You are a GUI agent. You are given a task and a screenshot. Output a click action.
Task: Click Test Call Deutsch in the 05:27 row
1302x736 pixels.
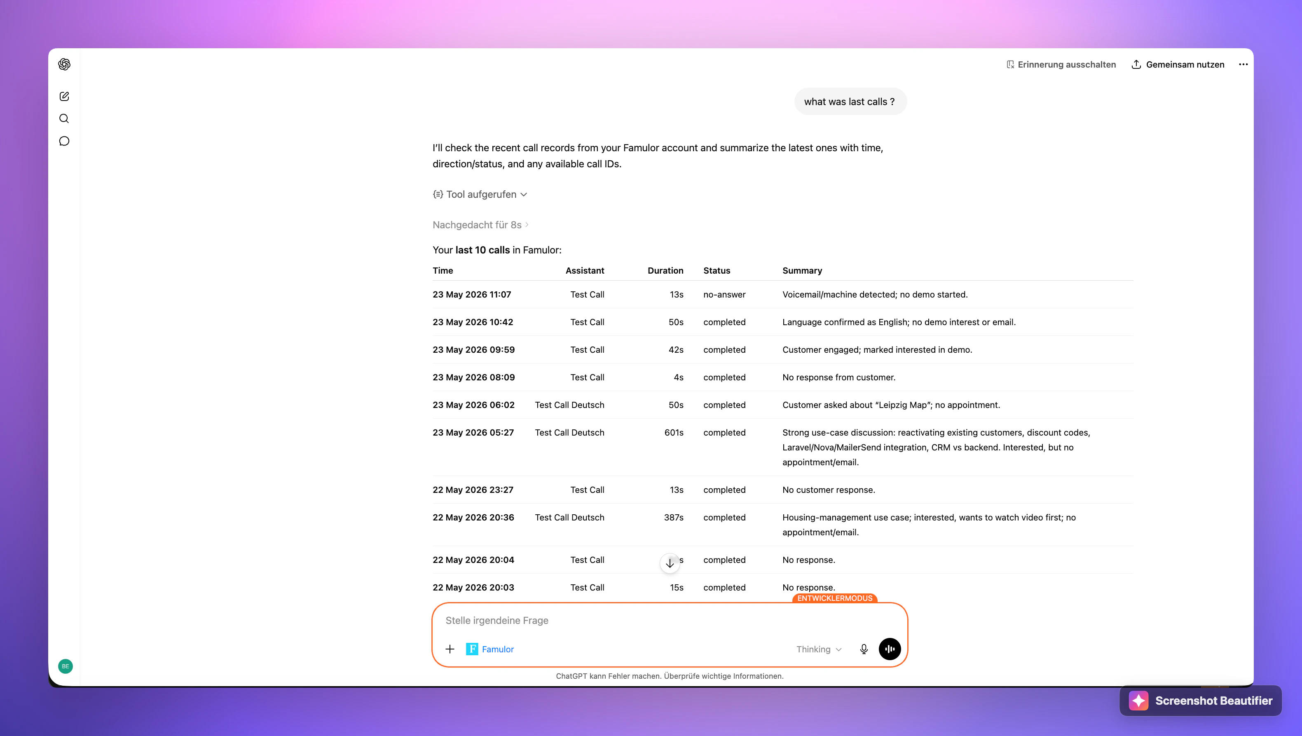tap(569, 433)
